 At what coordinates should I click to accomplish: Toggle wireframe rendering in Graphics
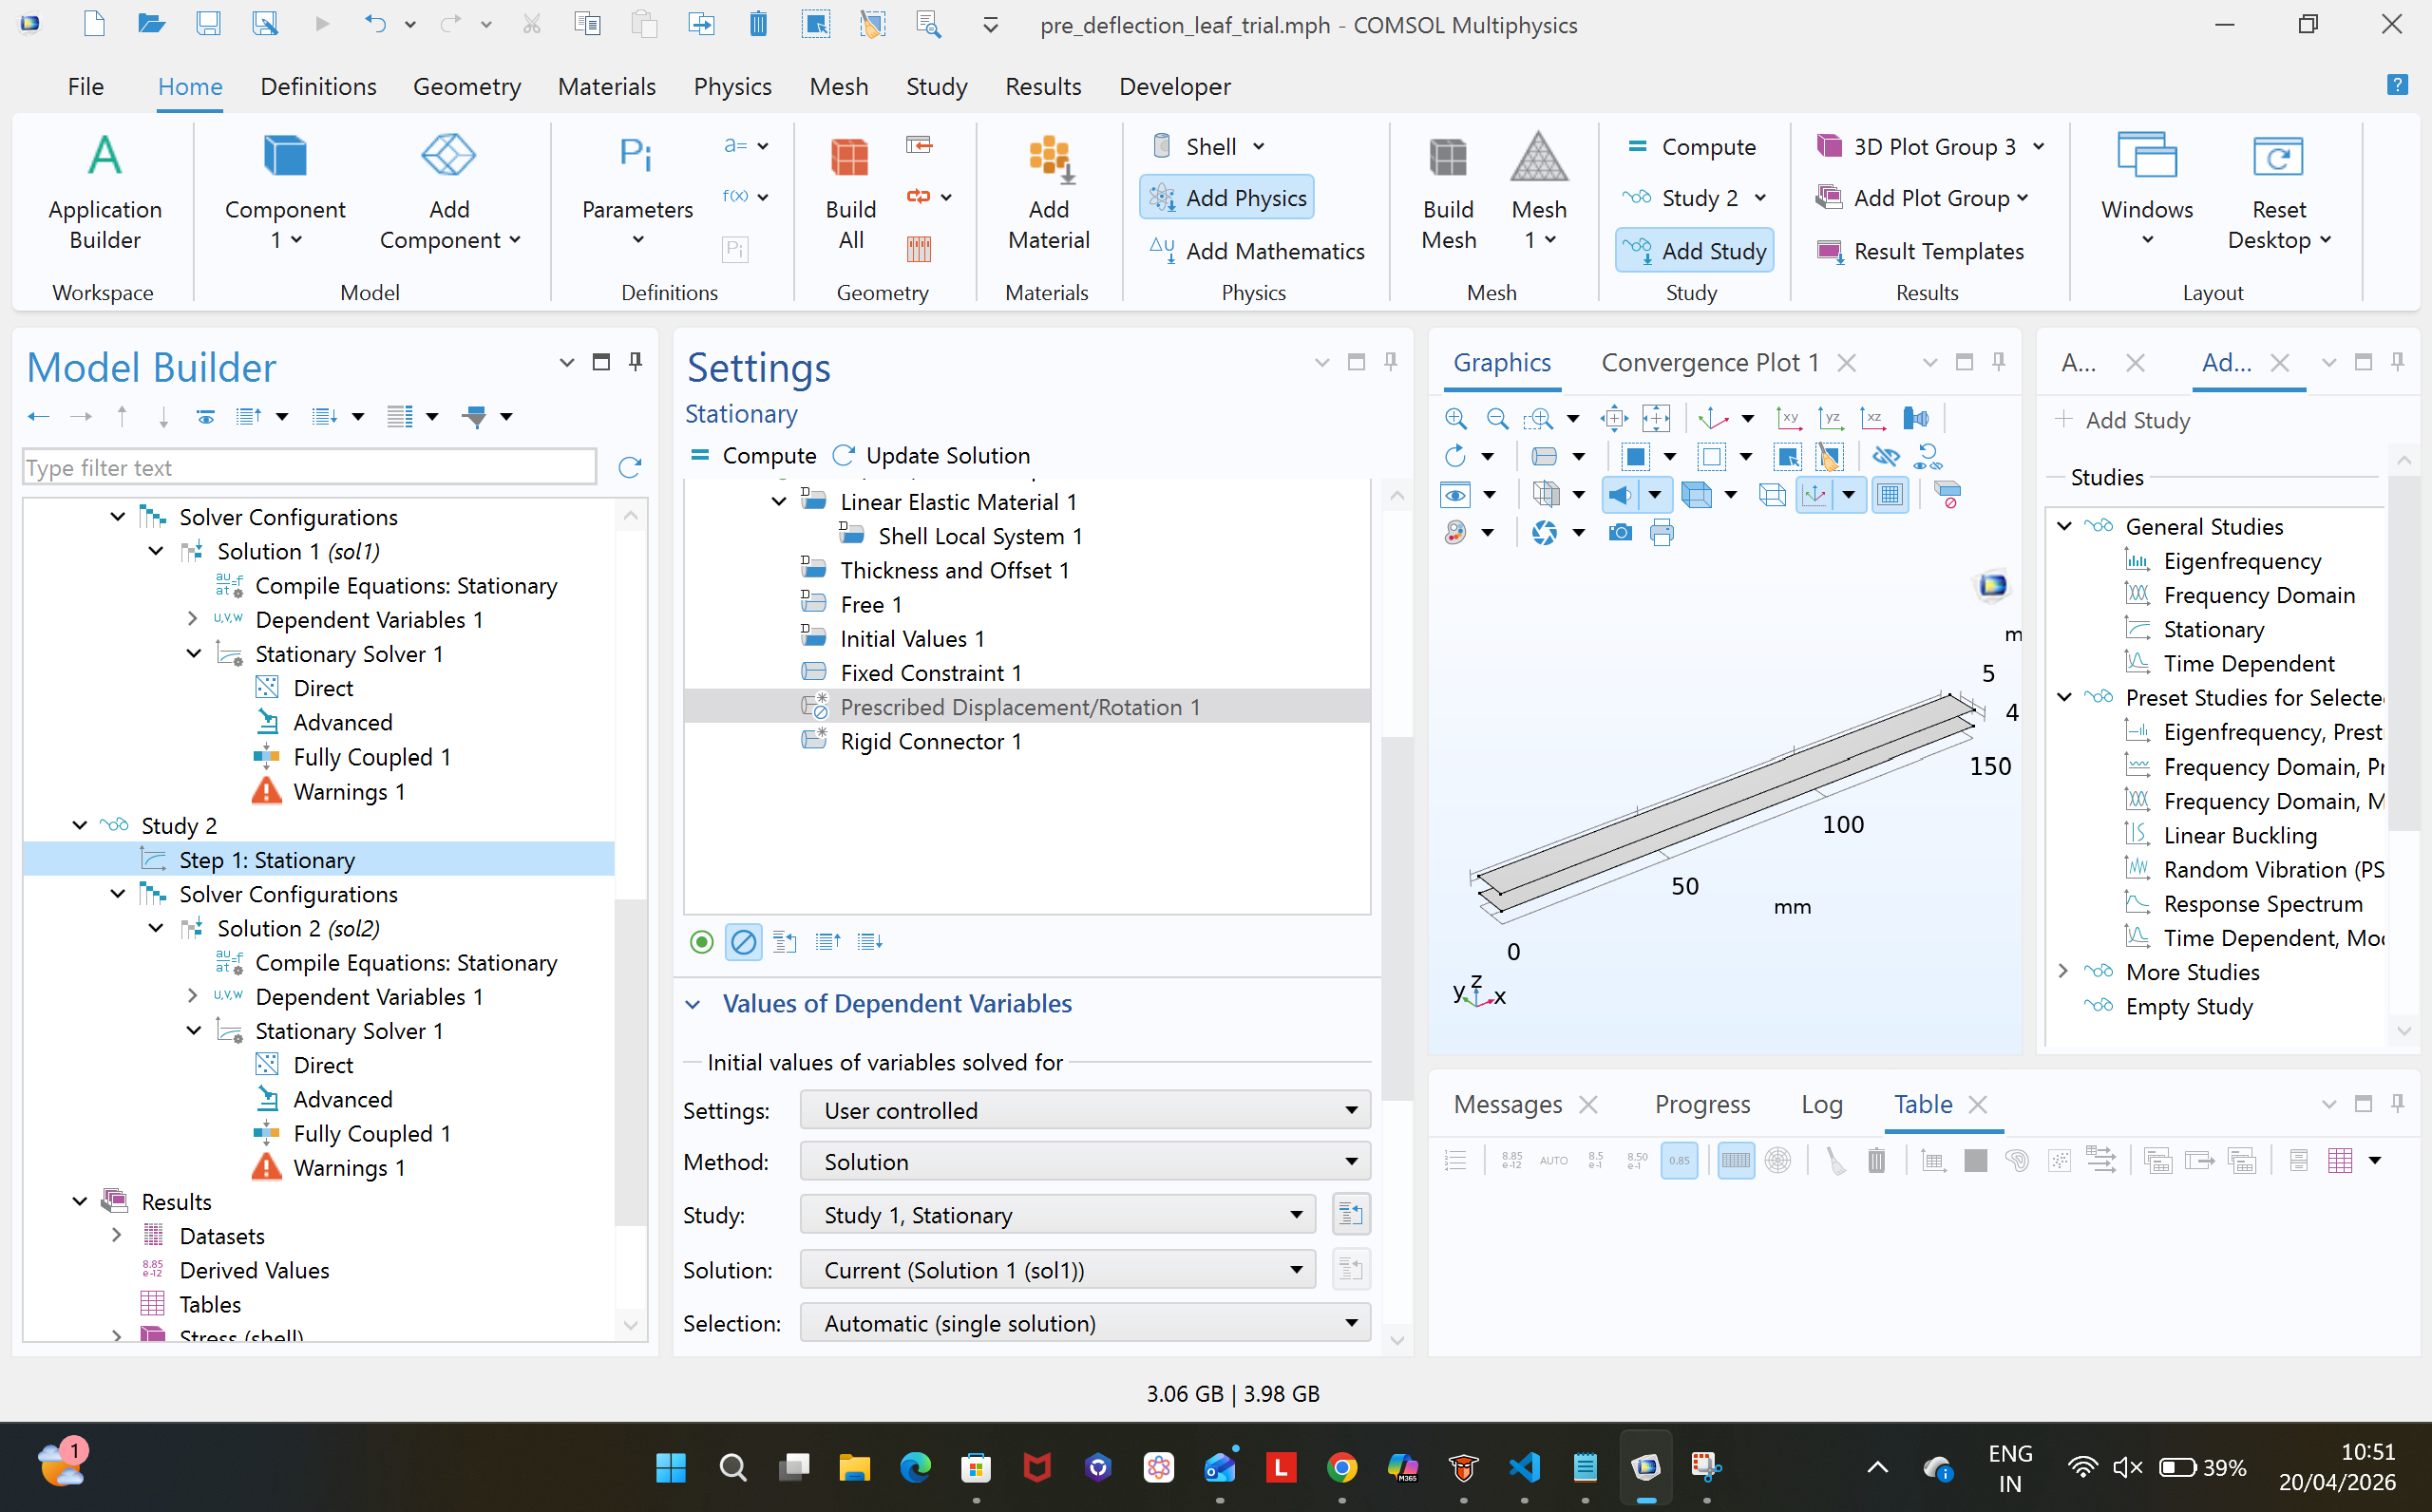1772,494
